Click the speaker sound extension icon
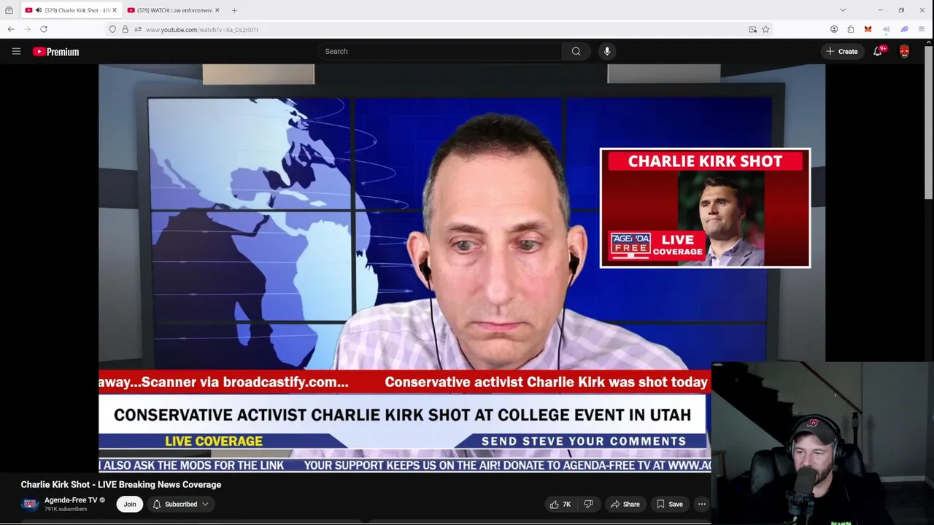 [886, 29]
